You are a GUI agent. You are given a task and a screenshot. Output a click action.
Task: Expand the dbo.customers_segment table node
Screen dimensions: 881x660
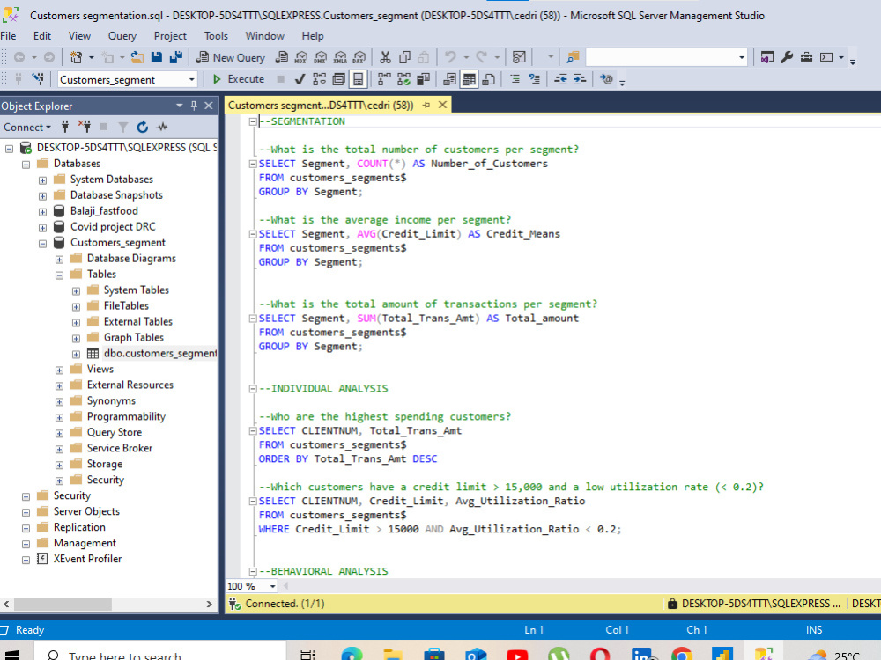(x=76, y=354)
